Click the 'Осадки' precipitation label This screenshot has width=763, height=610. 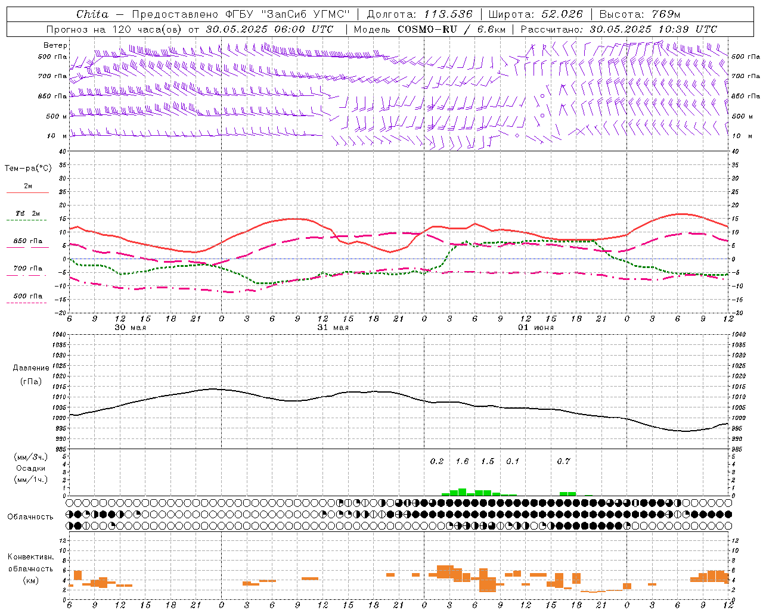point(31,468)
